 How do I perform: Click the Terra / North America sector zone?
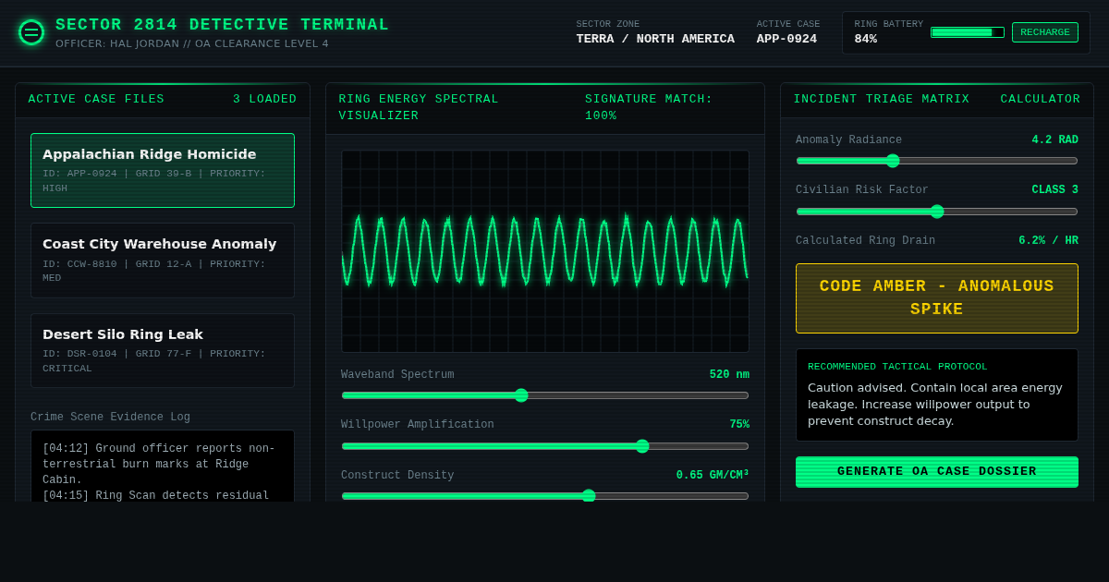tap(655, 32)
